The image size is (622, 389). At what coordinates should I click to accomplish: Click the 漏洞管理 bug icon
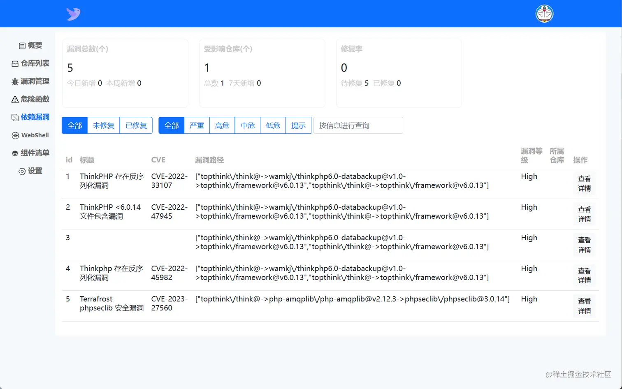(x=15, y=81)
